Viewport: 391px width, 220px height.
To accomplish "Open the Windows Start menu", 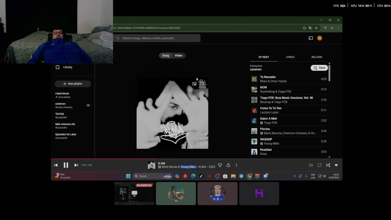I will pos(128,176).
